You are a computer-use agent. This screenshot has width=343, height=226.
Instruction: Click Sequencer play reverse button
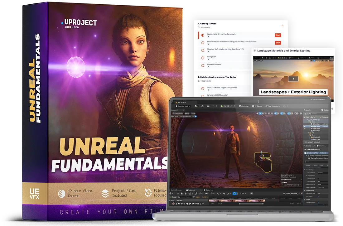click(187, 204)
